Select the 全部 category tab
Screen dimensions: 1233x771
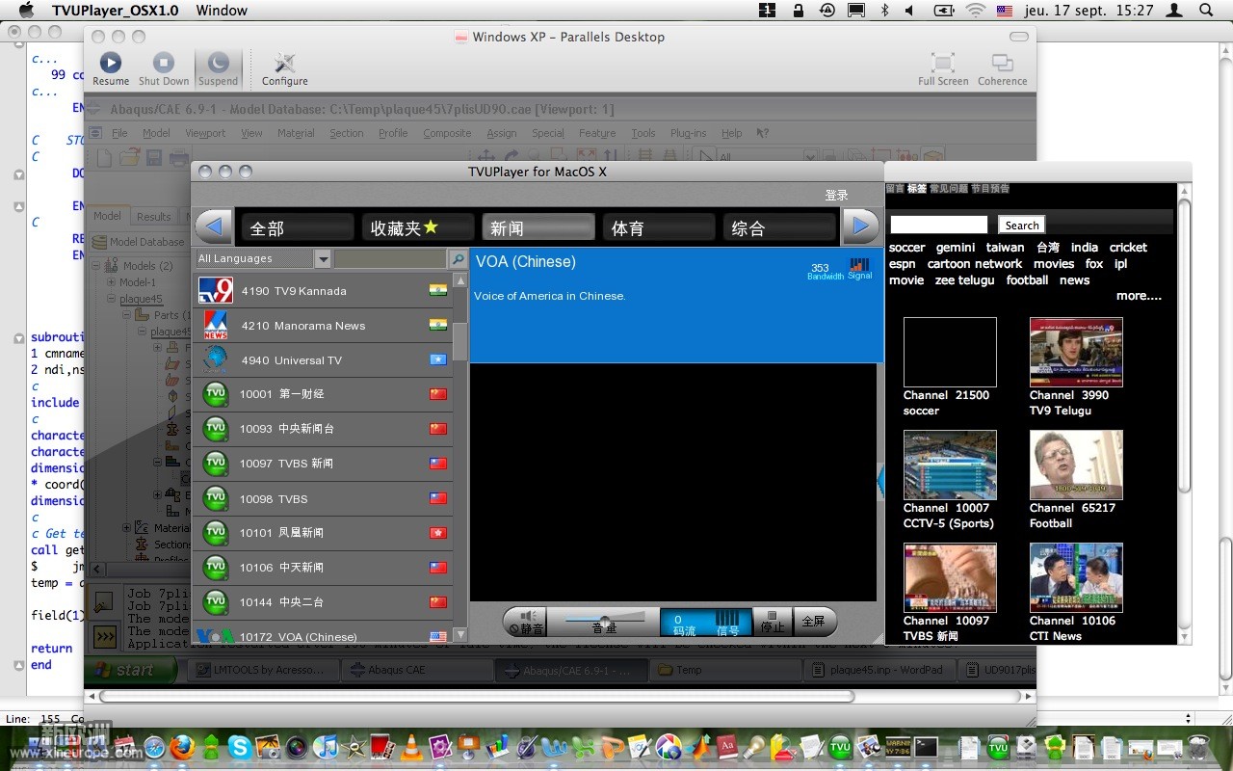coord(298,227)
